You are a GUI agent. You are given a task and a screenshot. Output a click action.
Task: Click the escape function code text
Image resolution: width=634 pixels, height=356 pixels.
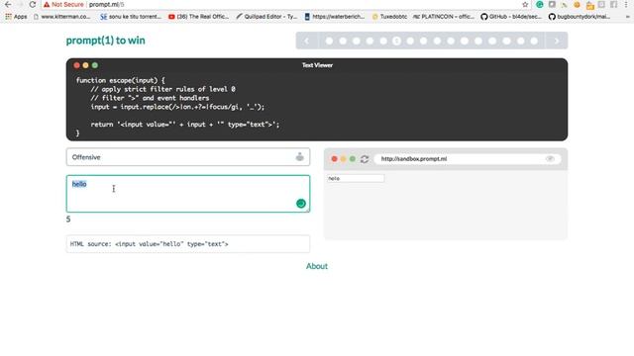pos(178,107)
